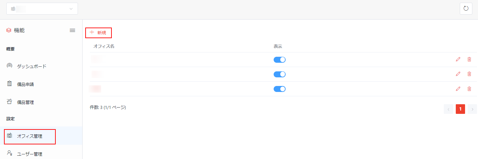Collapse sidebar using the hamburger menu icon
The image size is (478, 159).
72,31
